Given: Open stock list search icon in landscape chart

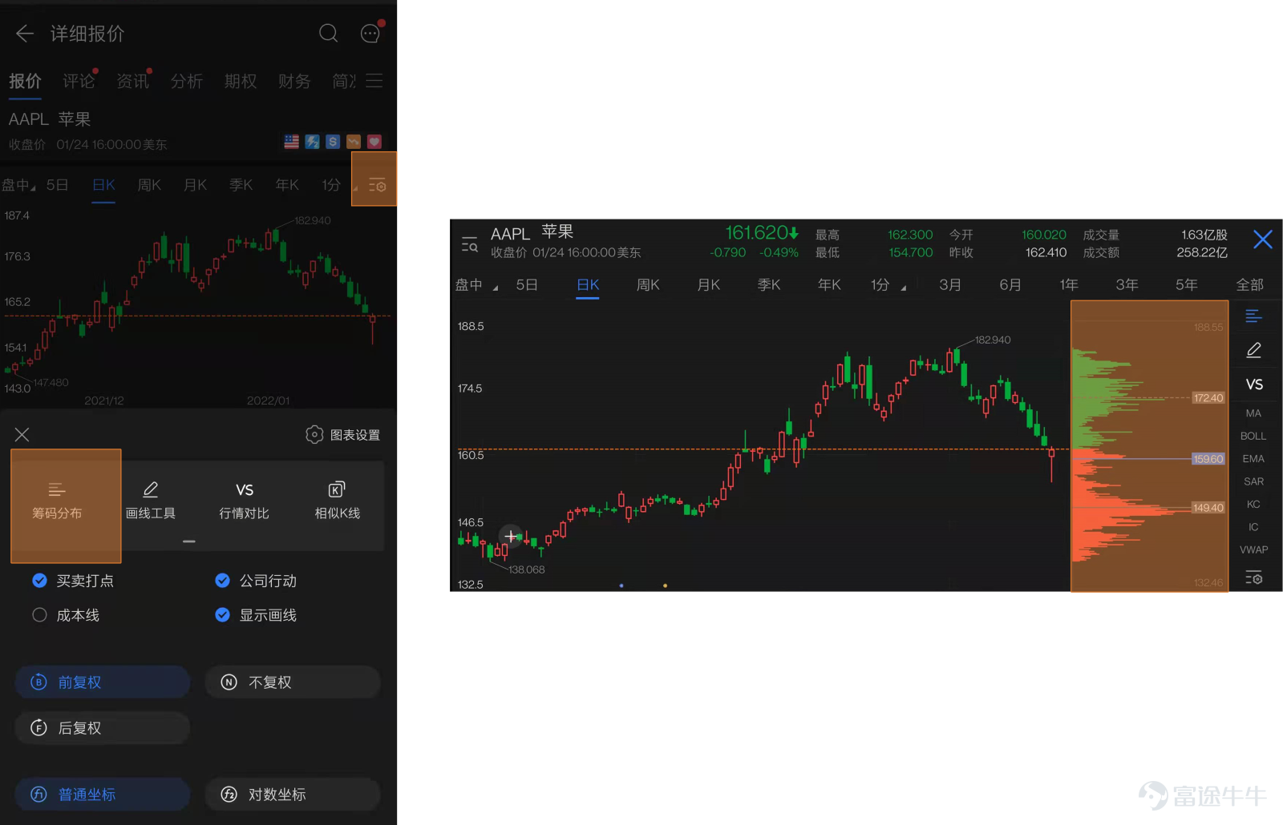Looking at the screenshot, I should point(470,243).
